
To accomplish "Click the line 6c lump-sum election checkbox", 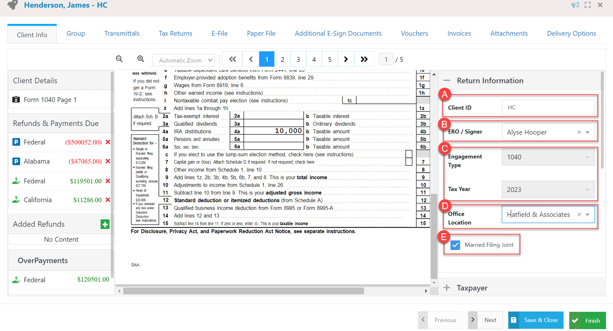I will (x=409, y=154).
